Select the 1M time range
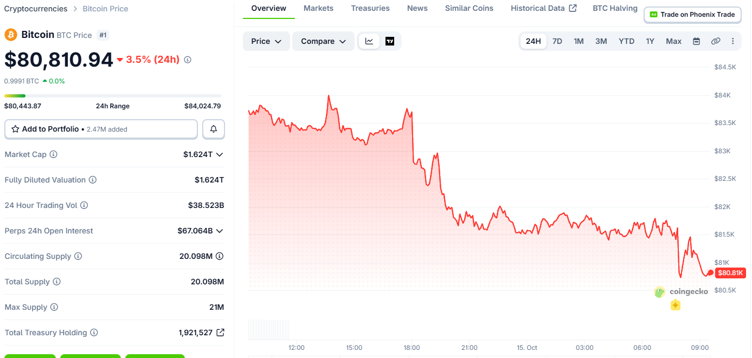 pyautogui.click(x=579, y=41)
